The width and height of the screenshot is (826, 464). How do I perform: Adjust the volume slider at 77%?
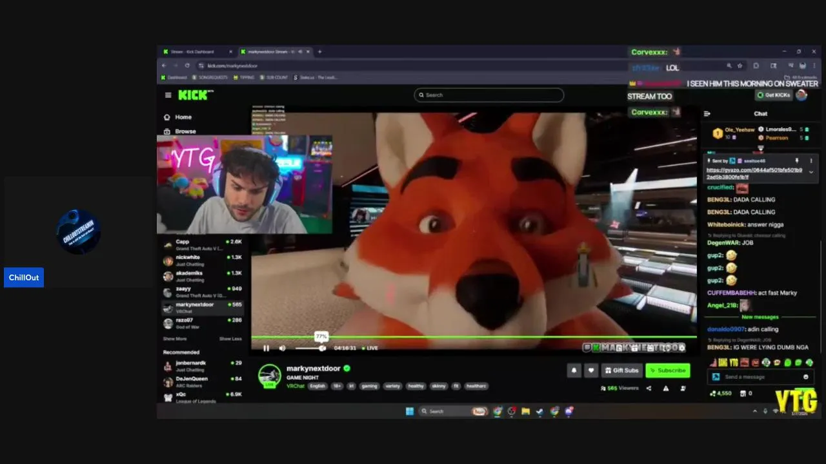click(x=310, y=348)
